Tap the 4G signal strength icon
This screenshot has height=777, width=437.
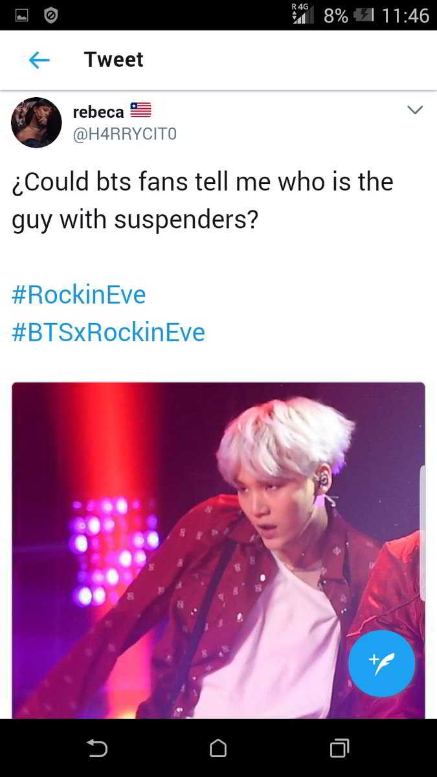tap(302, 14)
